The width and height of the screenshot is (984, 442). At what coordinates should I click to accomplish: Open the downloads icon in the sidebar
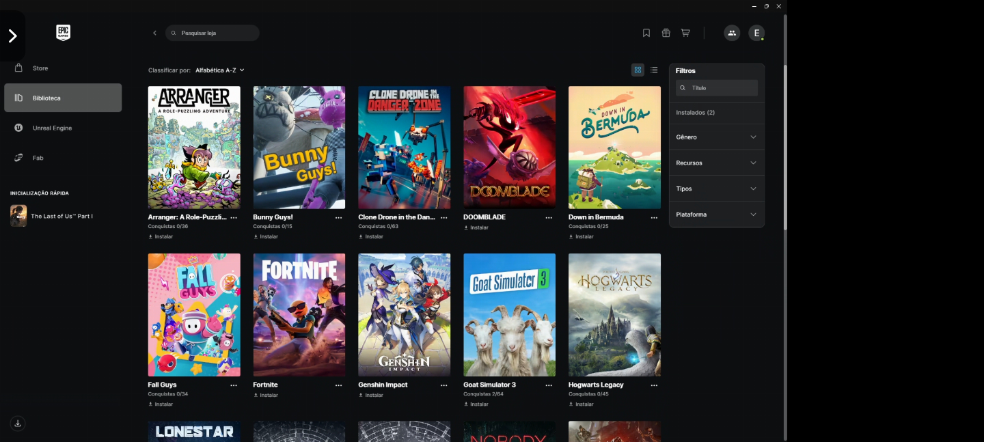pyautogui.click(x=18, y=424)
